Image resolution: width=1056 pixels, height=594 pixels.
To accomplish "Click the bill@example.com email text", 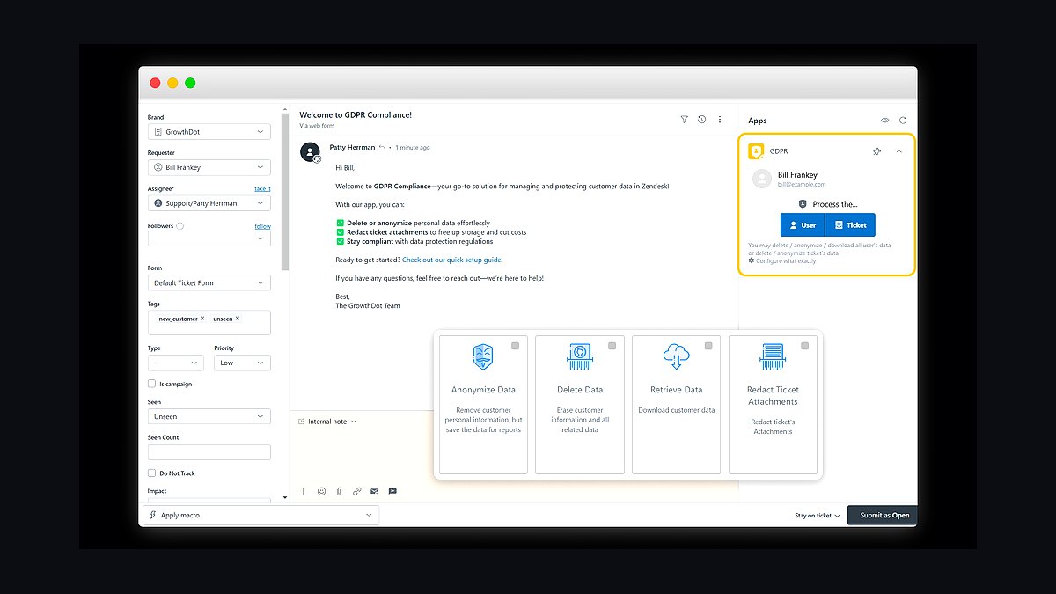I will pos(802,185).
